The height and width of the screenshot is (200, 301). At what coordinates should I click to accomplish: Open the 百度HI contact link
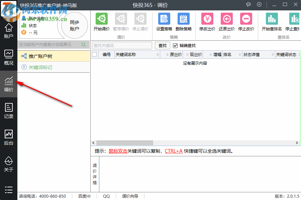point(84,196)
